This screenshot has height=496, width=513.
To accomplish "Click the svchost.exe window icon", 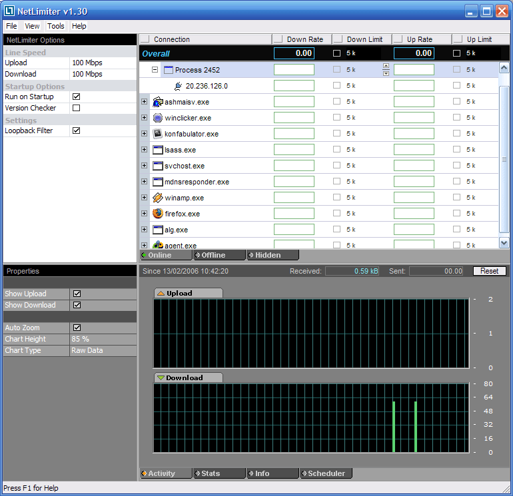I will 158,166.
